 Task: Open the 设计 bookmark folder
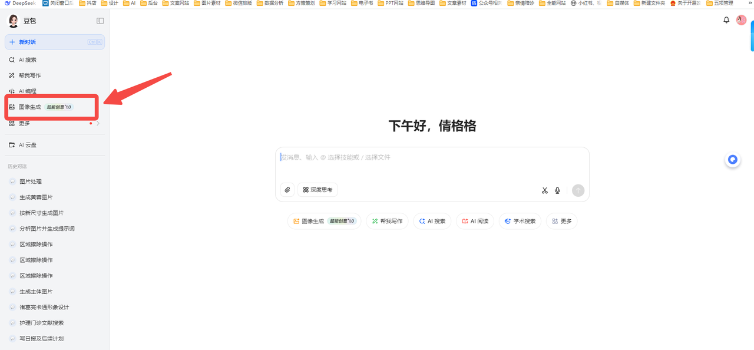point(110,3)
